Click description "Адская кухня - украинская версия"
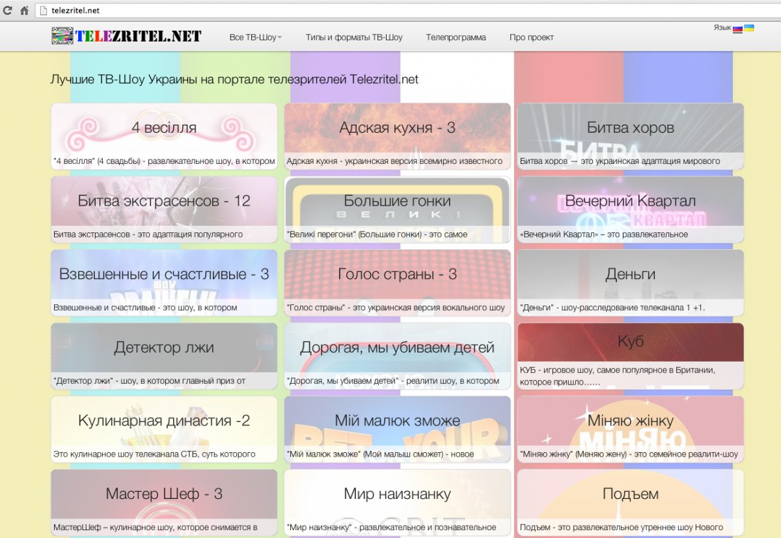Screen dimensions: 781x538 [x=394, y=161]
